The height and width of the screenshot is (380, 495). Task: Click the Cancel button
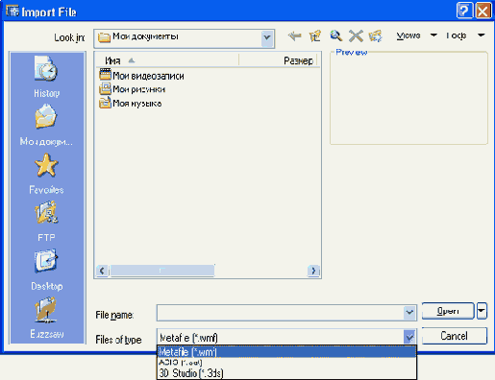click(x=454, y=336)
